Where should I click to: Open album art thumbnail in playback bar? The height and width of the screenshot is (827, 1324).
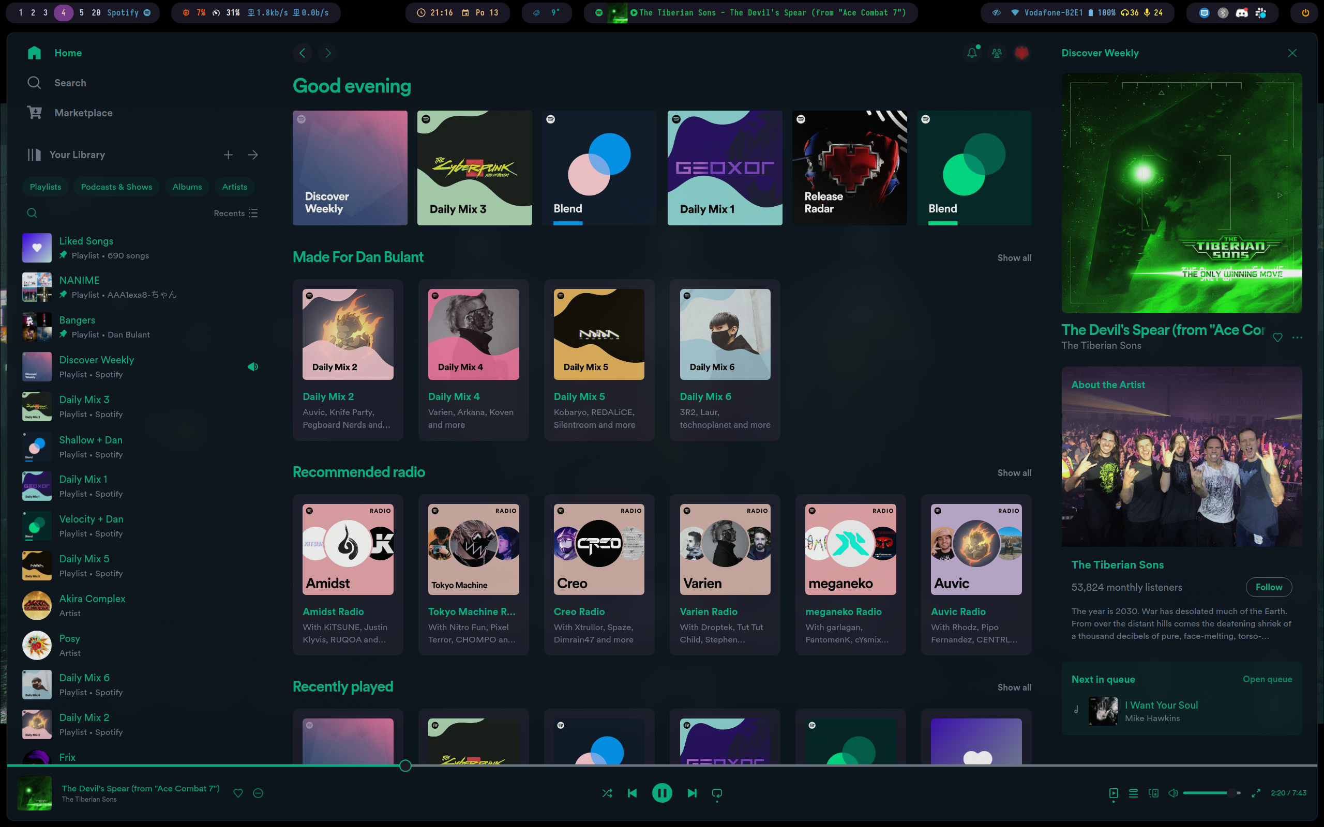click(x=35, y=793)
